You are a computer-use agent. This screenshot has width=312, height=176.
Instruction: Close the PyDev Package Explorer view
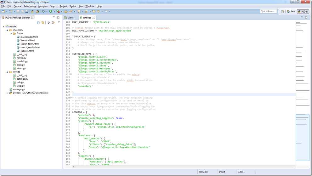pyautogui.click(x=32, y=18)
